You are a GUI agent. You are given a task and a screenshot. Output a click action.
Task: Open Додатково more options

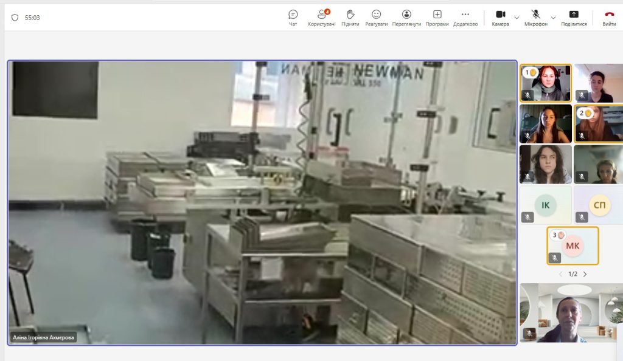[x=465, y=18]
